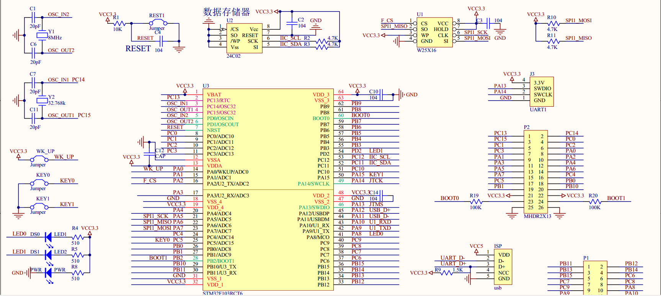Select the PB2/BOOT1 pin name
Image resolution: width=661 pixels, height=296 pixels.
click(x=220, y=261)
